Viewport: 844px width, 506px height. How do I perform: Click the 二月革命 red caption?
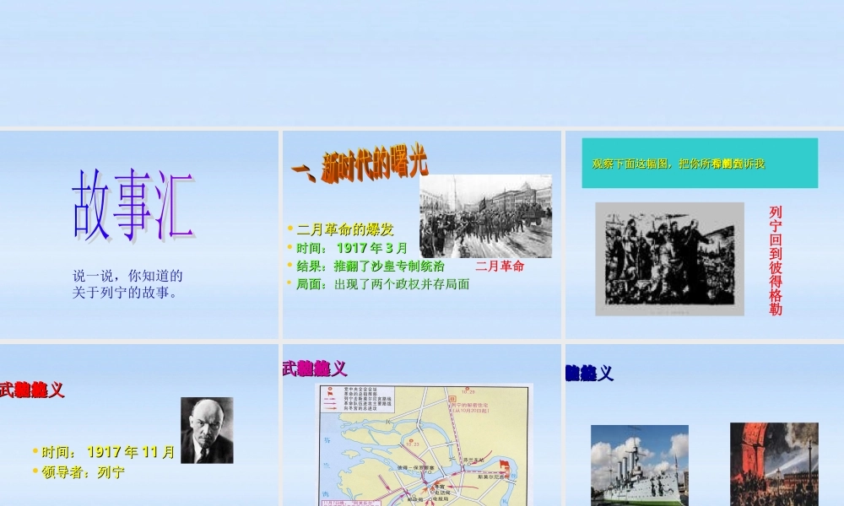click(x=500, y=266)
